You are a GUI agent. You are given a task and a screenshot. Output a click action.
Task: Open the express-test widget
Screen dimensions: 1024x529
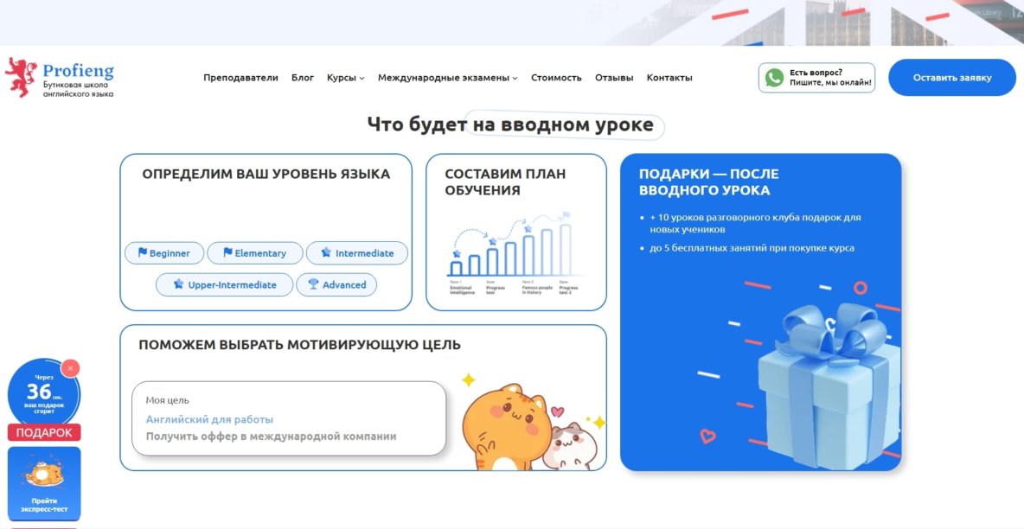click(44, 483)
